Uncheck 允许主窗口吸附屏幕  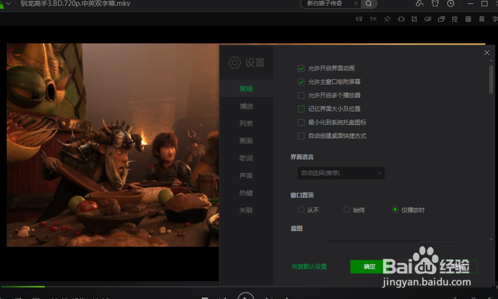[x=301, y=82]
